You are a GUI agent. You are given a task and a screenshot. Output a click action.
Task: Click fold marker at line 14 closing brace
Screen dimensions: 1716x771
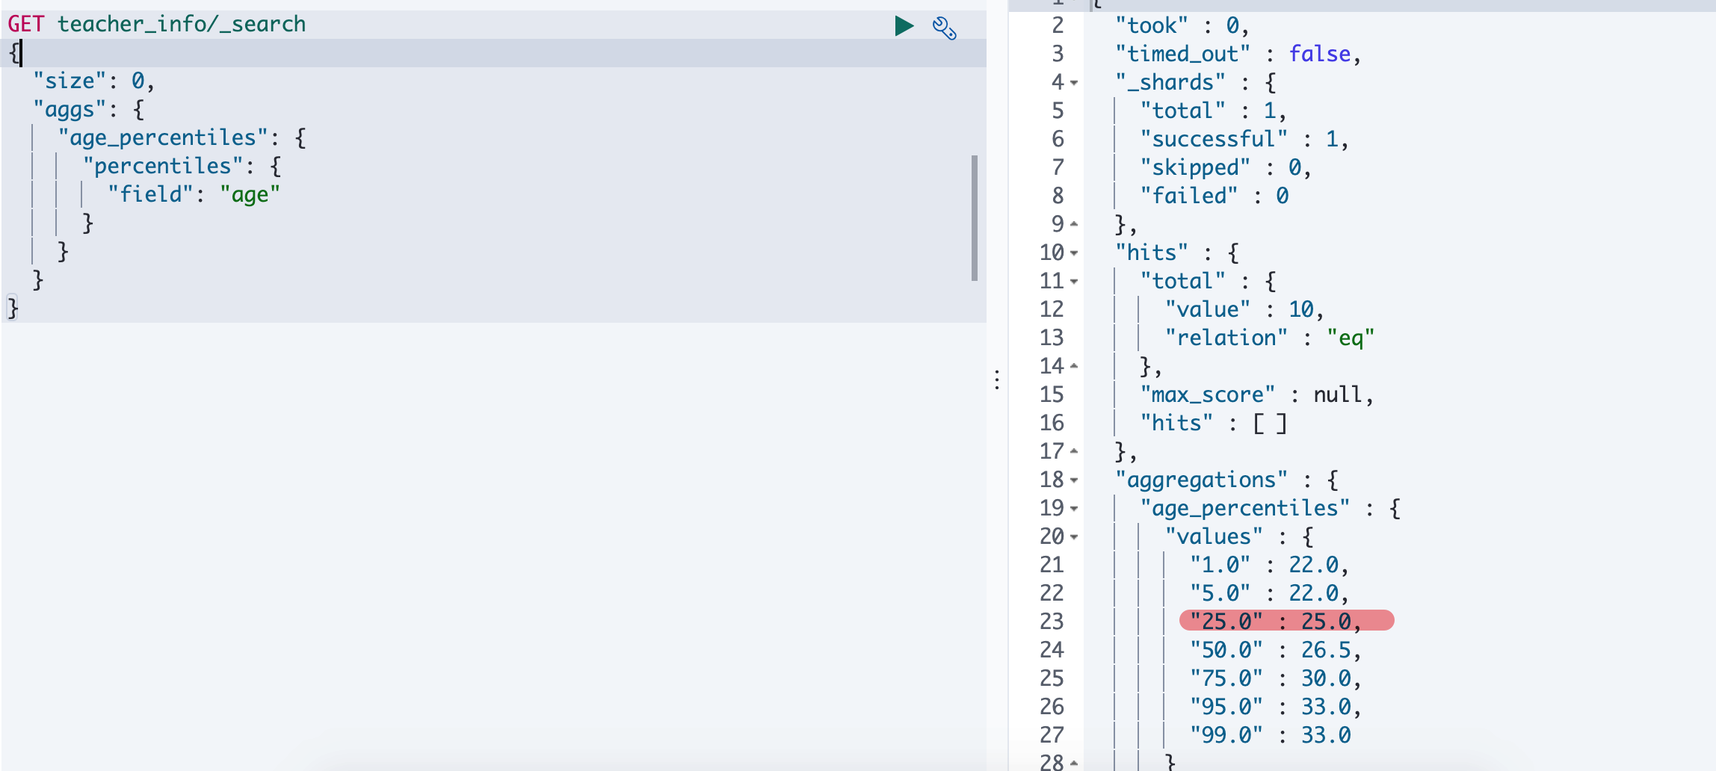click(x=1074, y=366)
